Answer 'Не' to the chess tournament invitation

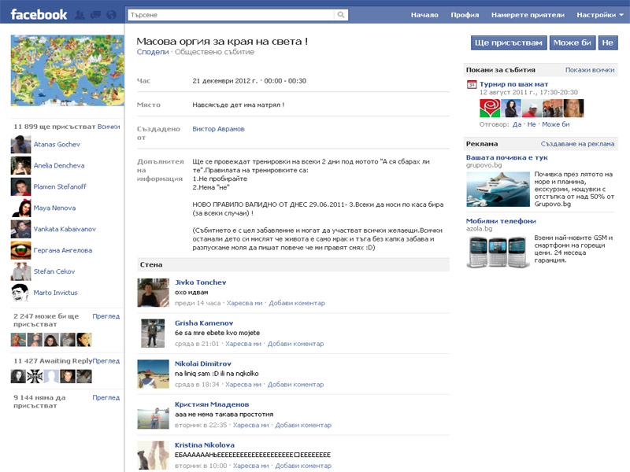(531, 124)
